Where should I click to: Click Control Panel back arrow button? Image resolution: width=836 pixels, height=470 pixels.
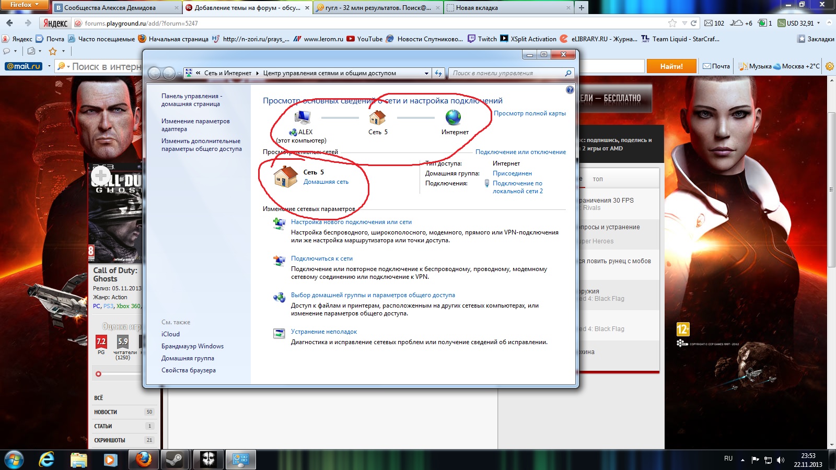(154, 73)
